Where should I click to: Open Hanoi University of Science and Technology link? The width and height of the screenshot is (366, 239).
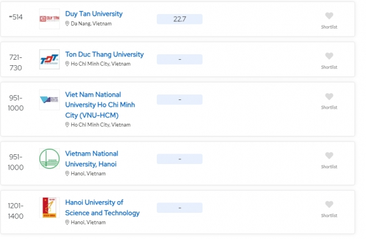click(102, 207)
